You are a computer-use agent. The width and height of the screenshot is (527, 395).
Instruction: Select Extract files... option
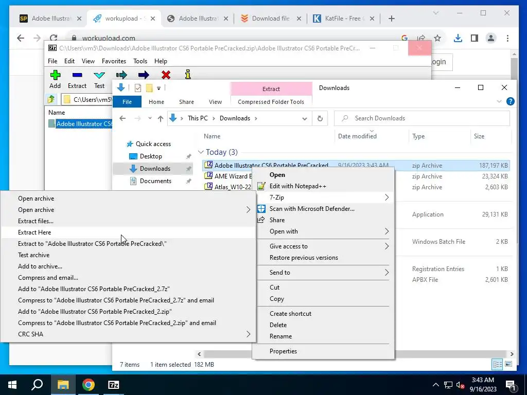coord(128,221)
